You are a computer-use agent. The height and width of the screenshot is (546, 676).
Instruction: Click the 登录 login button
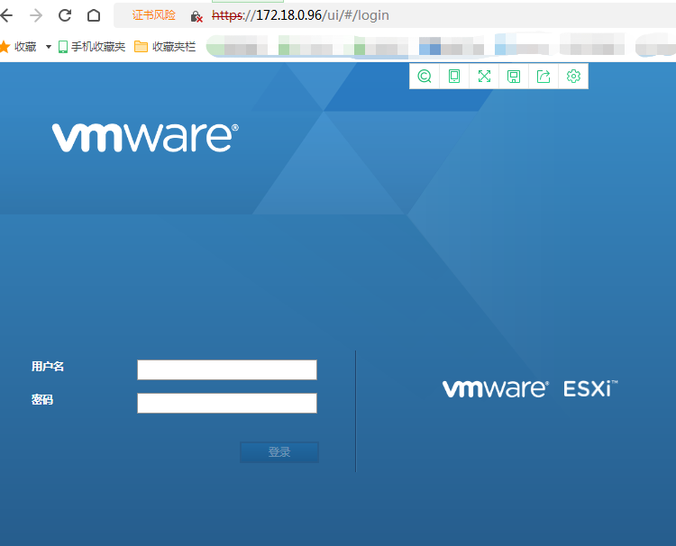tap(279, 452)
